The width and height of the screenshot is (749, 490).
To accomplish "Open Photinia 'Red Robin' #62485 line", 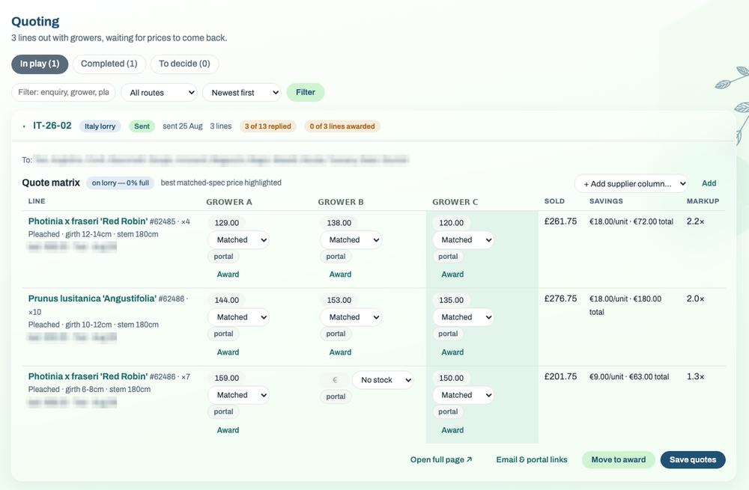I will [88, 221].
